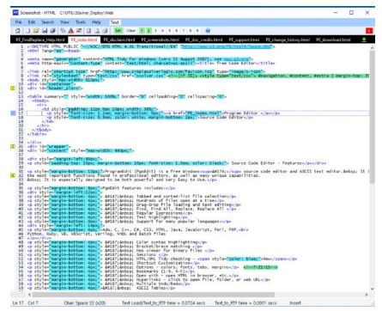The width and height of the screenshot is (382, 311).
Task: Open the File menu
Action: (18, 22)
